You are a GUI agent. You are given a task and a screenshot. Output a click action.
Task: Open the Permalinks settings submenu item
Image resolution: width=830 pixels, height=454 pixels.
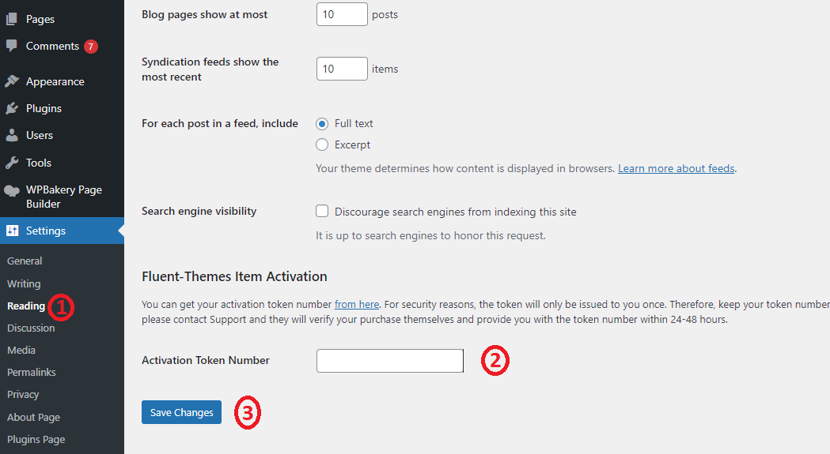tap(31, 372)
